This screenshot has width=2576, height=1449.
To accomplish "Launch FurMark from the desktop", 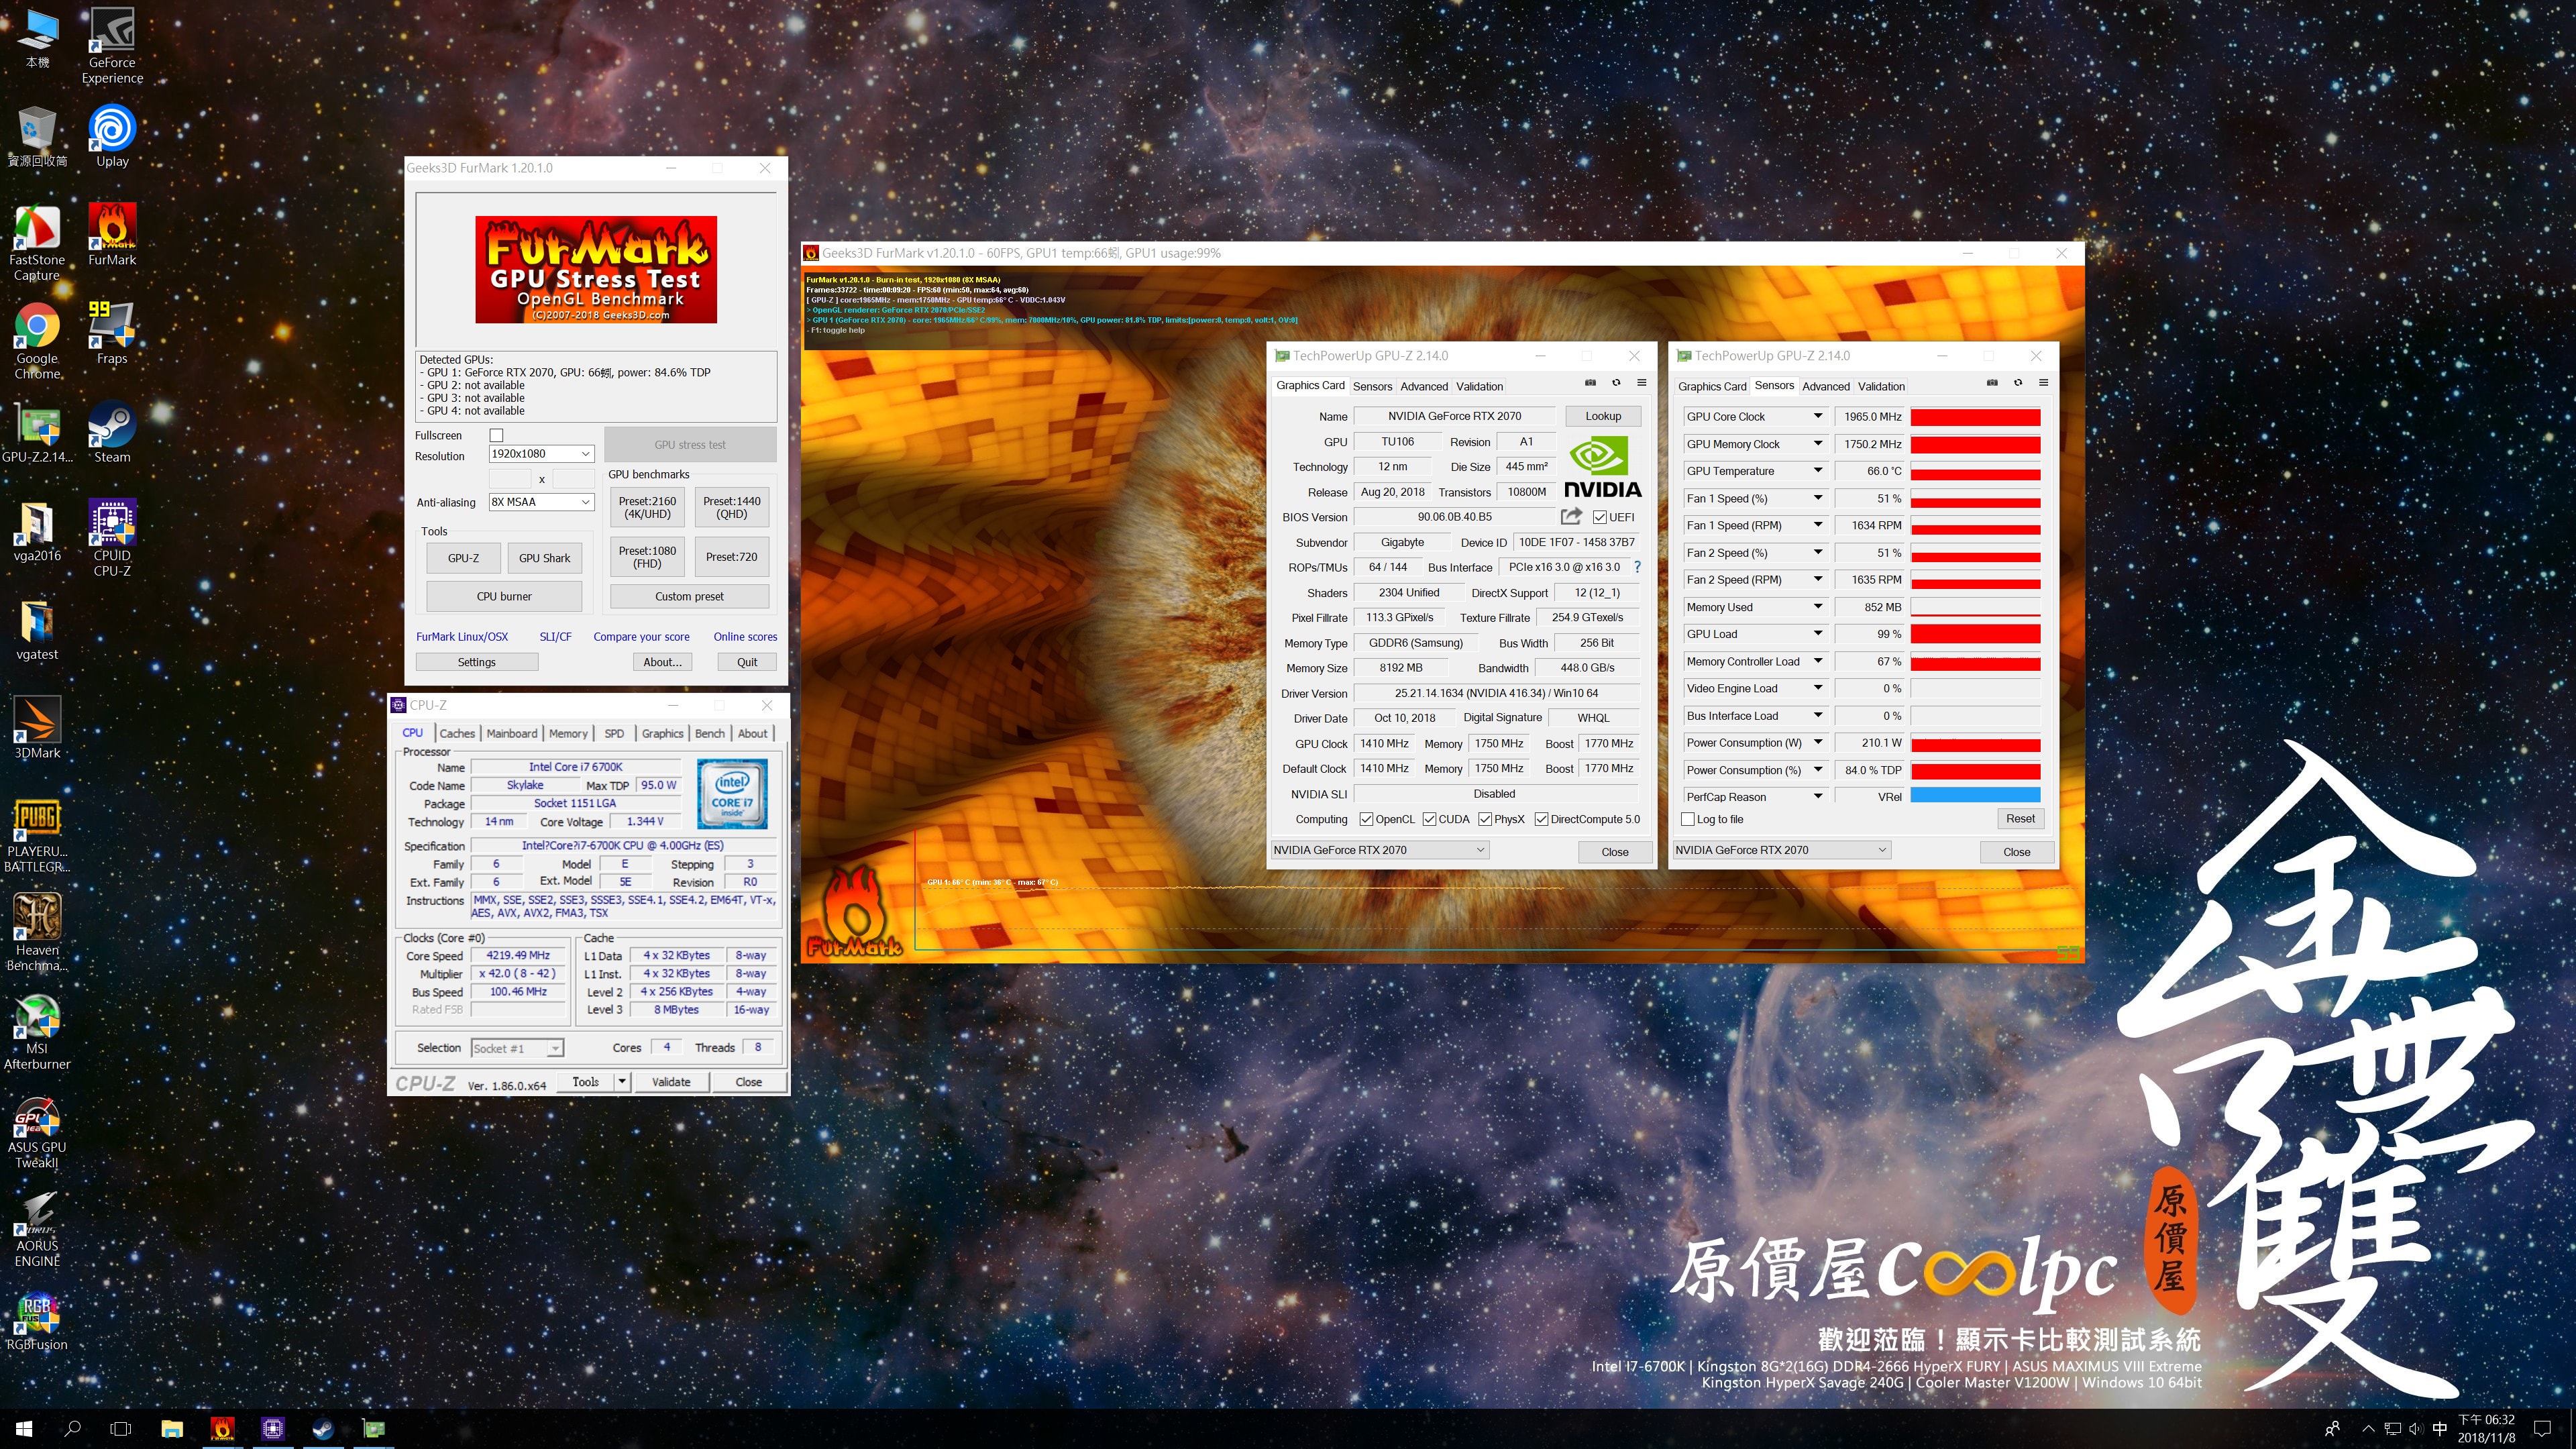I will pyautogui.click(x=112, y=235).
